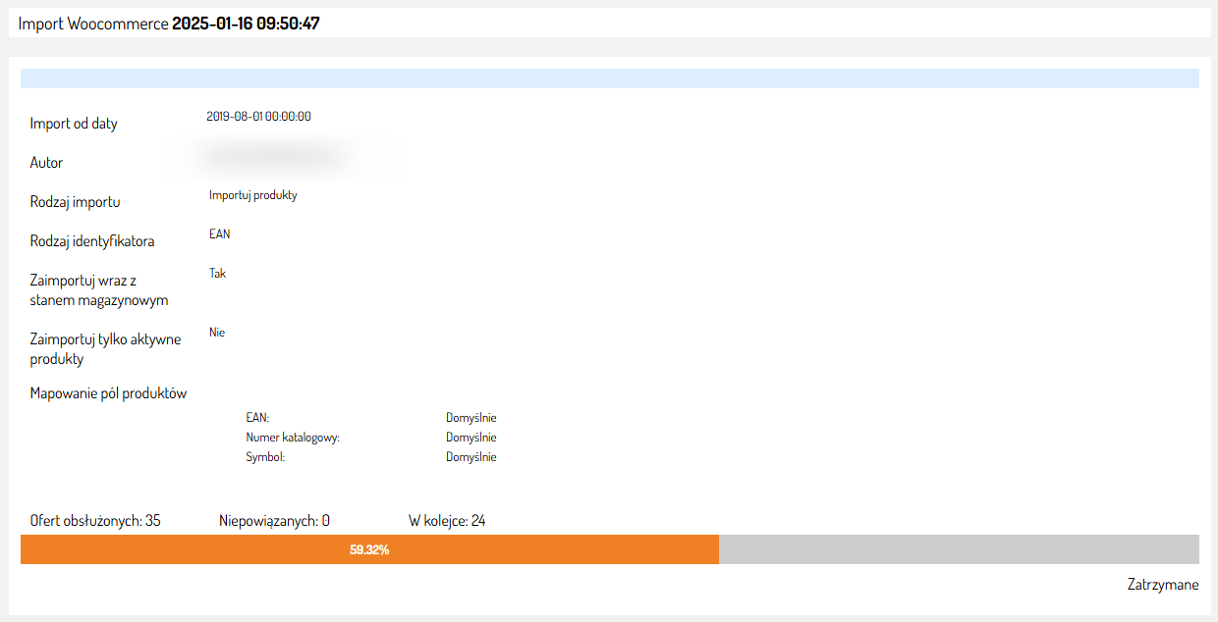Click the 'Niepowiązanych: 0' counter
The image size is (1218, 622).
coord(274,520)
